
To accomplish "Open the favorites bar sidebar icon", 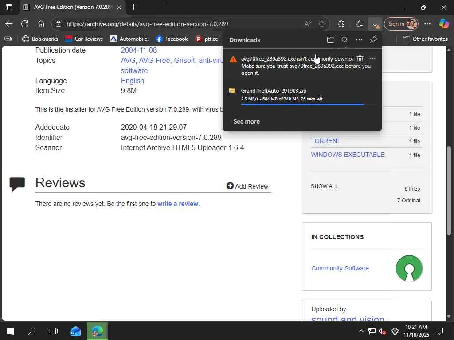I will (8, 39).
